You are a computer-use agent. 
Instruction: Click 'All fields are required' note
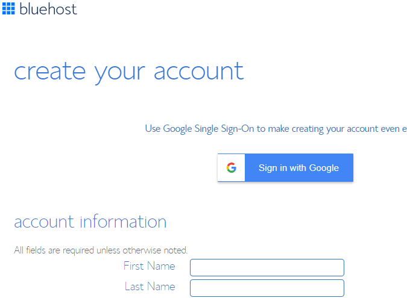pos(101,250)
